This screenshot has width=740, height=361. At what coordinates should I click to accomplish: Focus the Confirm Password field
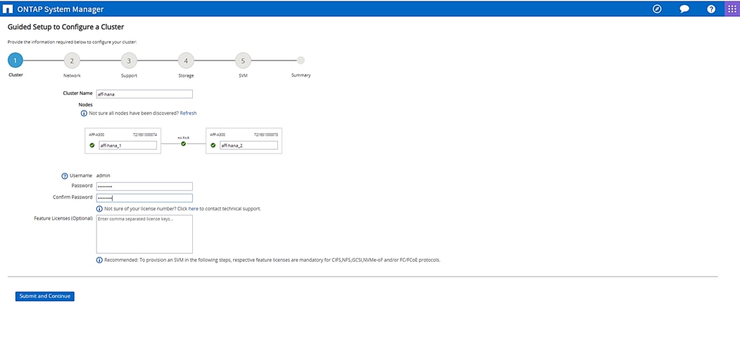pyautogui.click(x=144, y=198)
